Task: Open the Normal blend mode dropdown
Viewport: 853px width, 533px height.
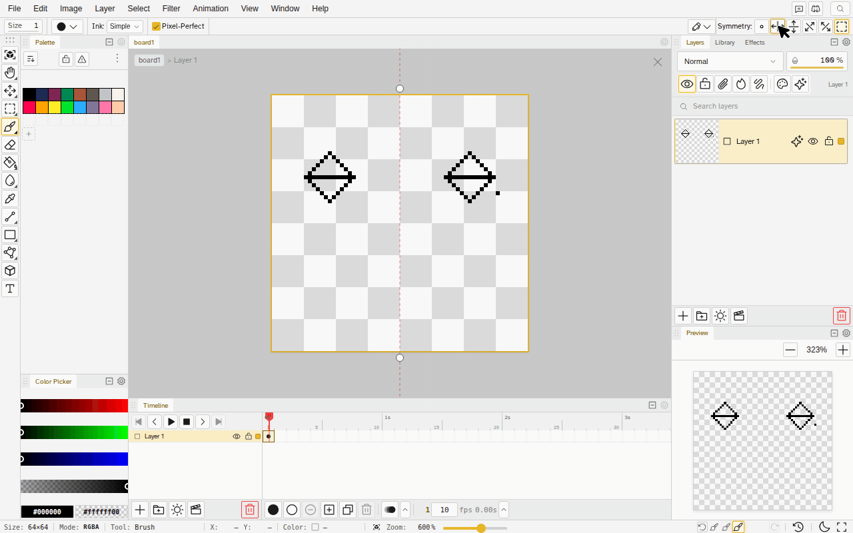Action: pos(730,61)
